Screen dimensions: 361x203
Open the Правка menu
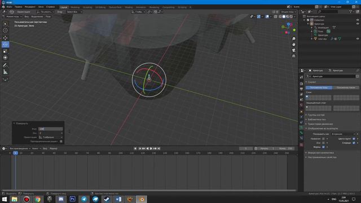pyautogui.click(x=19, y=7)
